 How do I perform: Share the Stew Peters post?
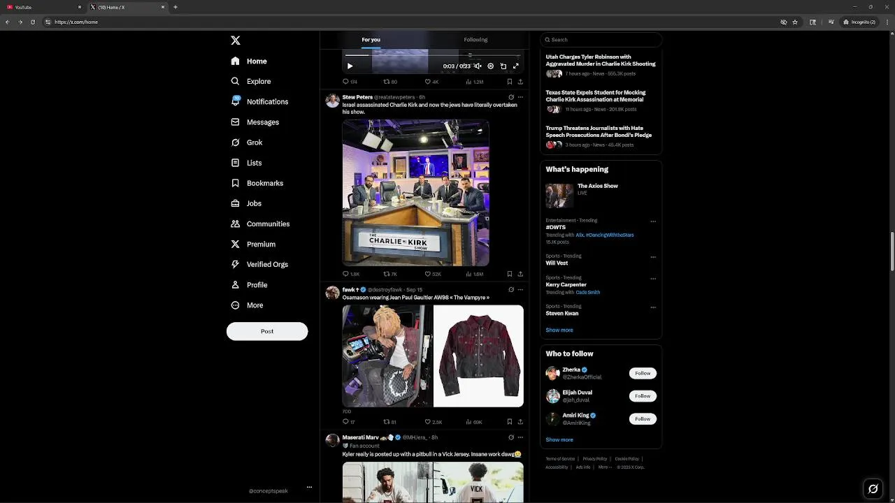tap(520, 274)
